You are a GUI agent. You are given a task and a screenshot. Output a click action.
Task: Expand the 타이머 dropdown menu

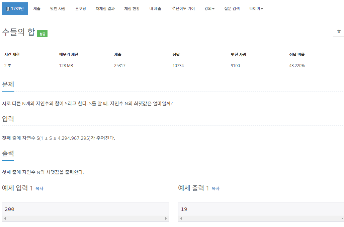(256, 9)
